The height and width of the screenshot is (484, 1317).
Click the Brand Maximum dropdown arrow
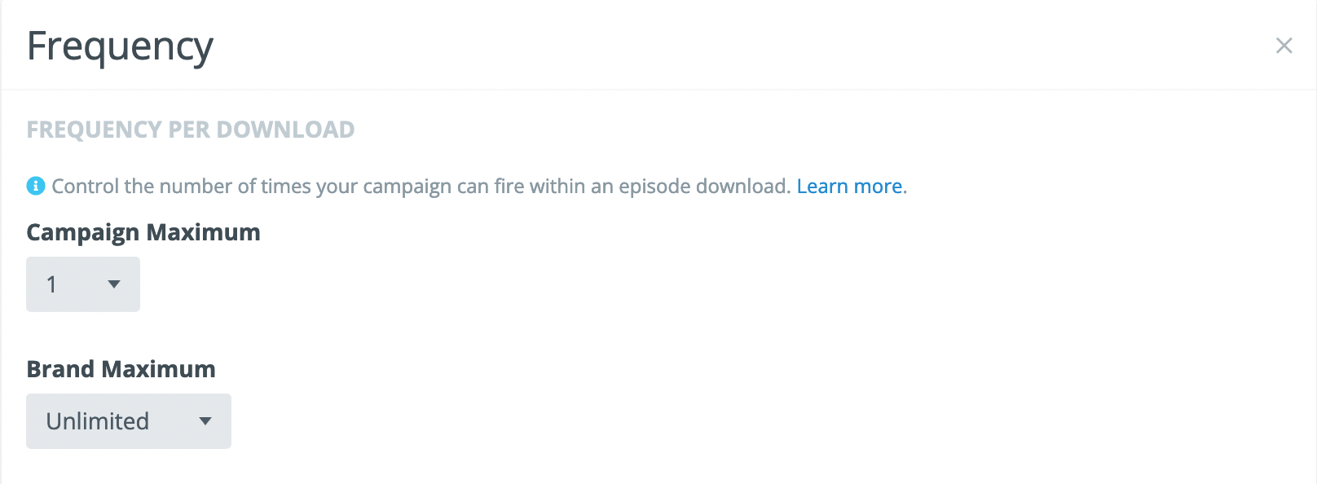pyautogui.click(x=205, y=421)
